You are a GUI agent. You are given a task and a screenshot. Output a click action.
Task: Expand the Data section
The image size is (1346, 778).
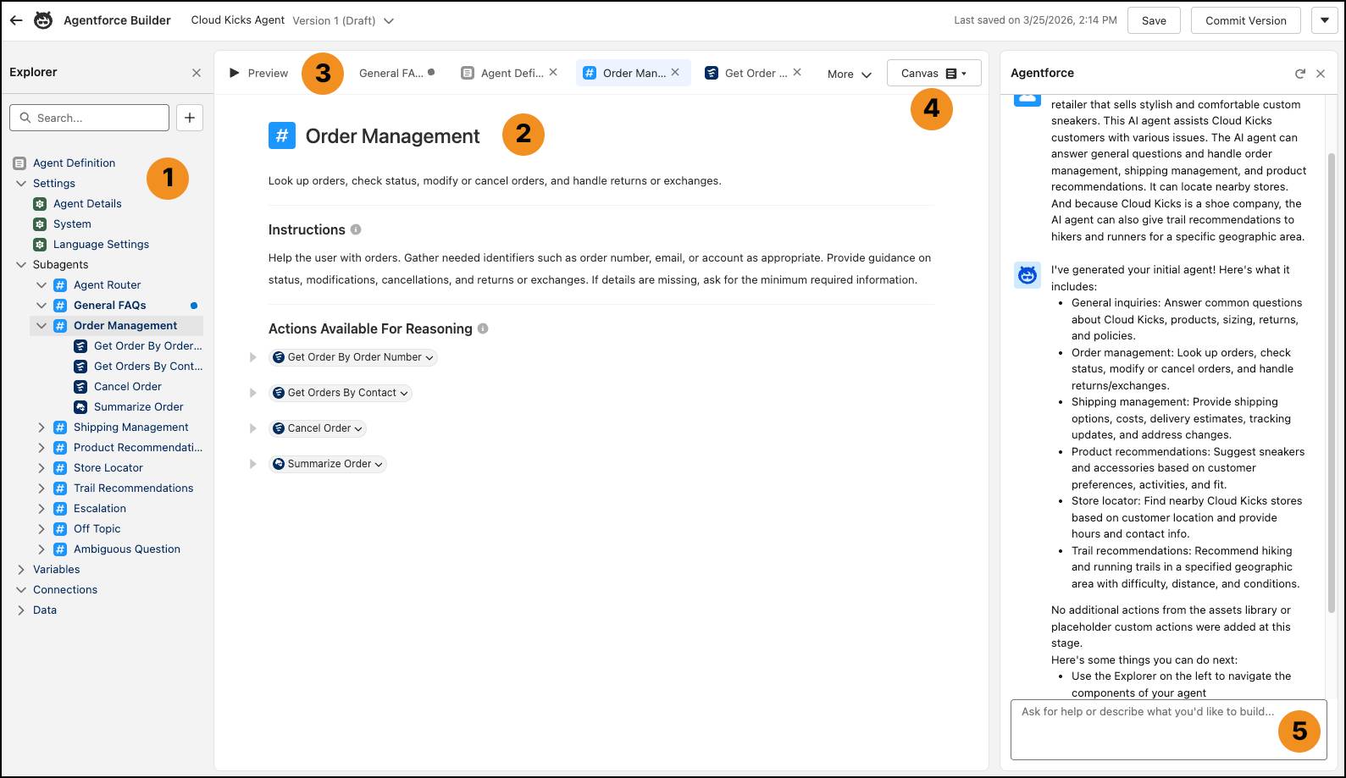pyautogui.click(x=21, y=610)
